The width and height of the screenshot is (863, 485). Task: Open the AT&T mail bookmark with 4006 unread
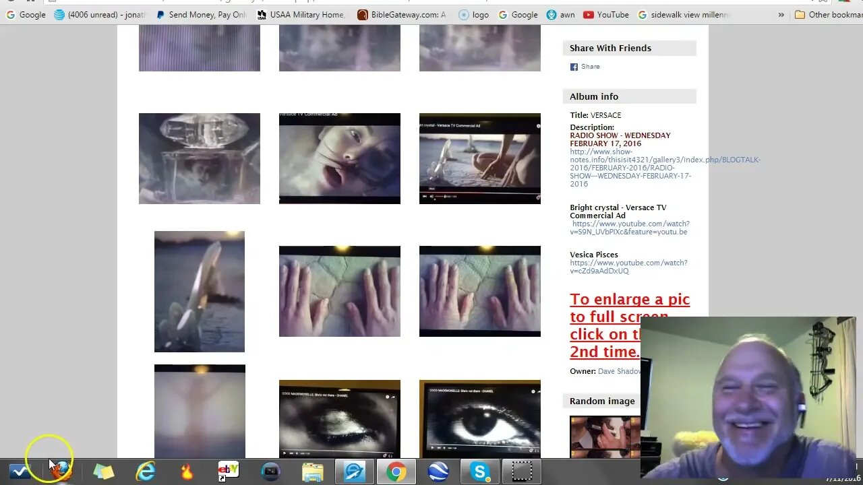pos(98,15)
